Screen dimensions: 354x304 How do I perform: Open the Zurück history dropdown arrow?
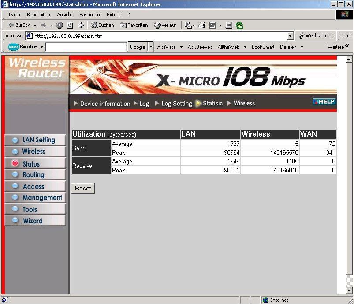[35, 25]
